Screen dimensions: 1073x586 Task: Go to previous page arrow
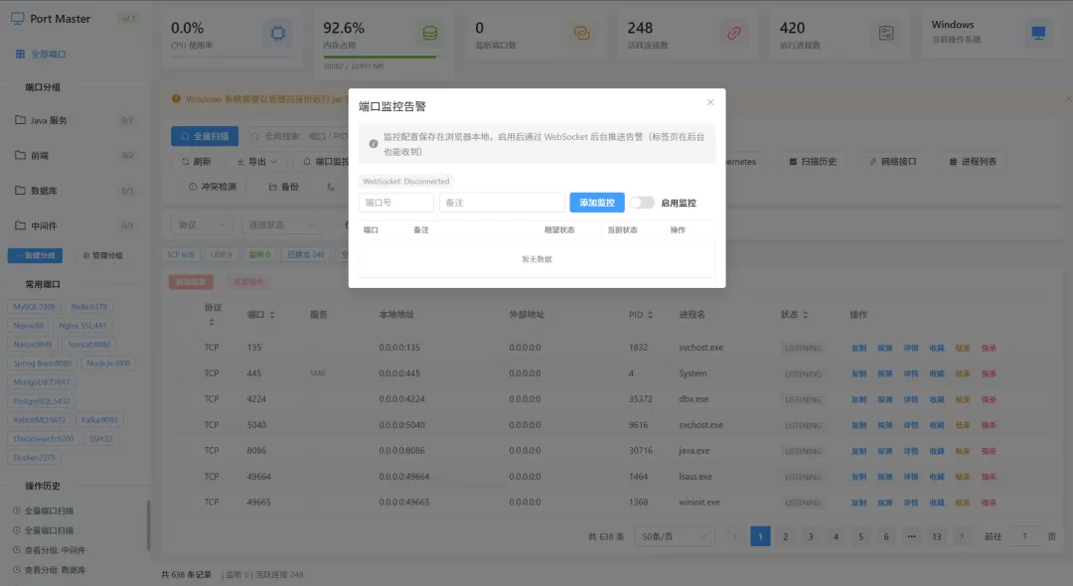click(x=735, y=536)
